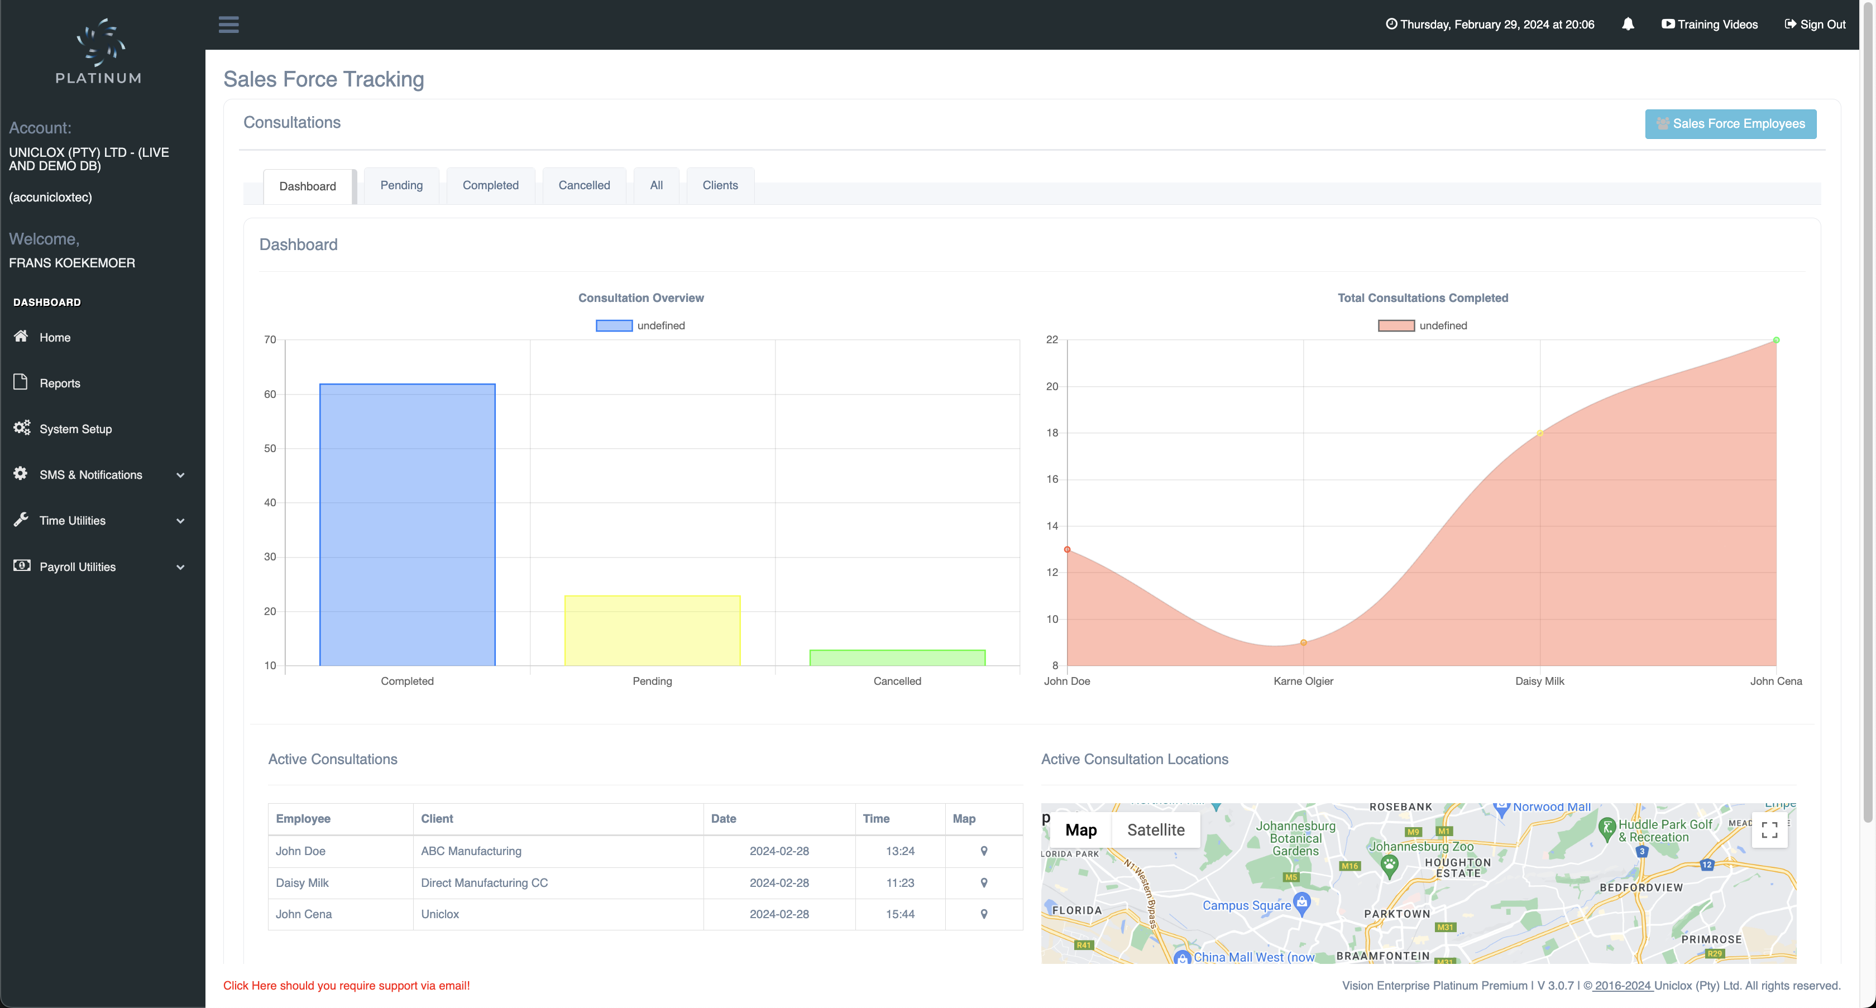
Task: Switch to the Pending tab
Action: 401,186
